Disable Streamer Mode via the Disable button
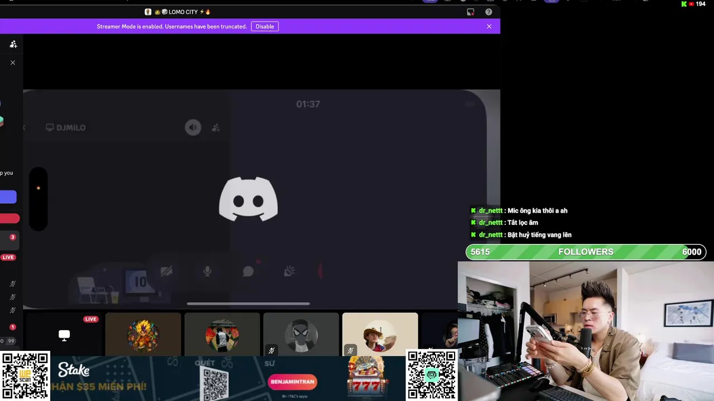Image resolution: width=714 pixels, height=401 pixels. 264,26
